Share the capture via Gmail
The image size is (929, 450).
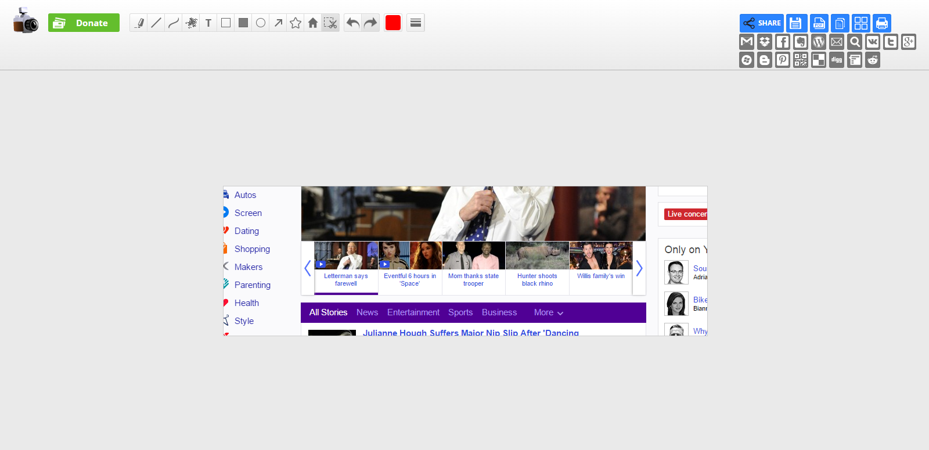747,42
